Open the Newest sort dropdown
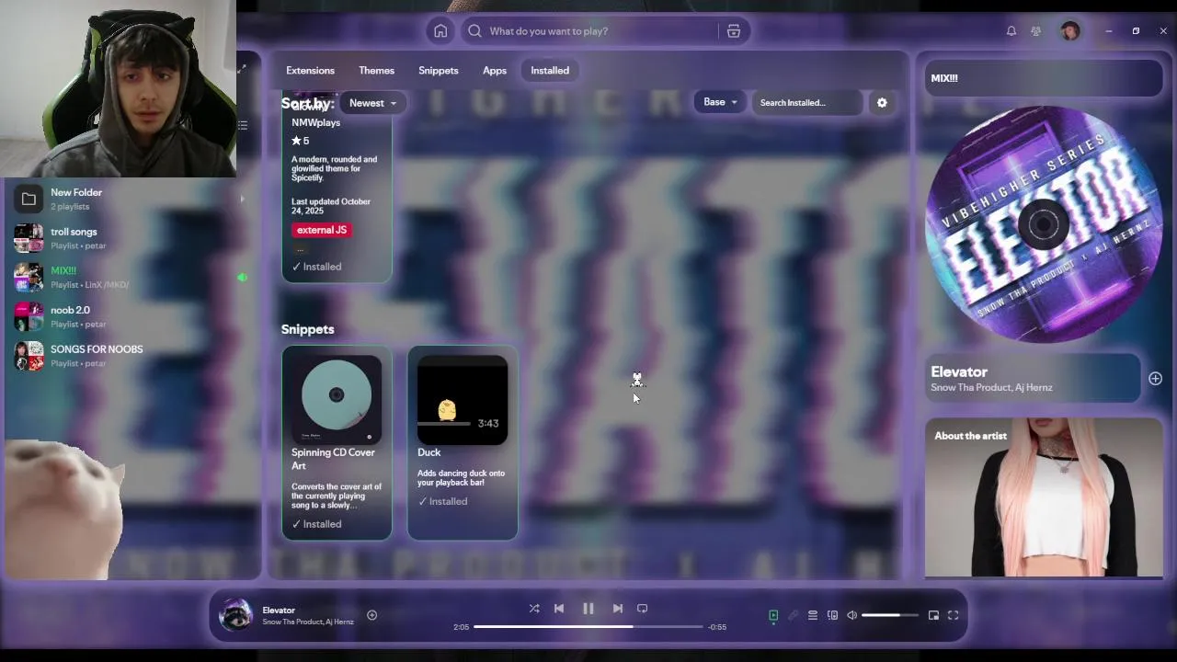The width and height of the screenshot is (1177, 662). (372, 103)
